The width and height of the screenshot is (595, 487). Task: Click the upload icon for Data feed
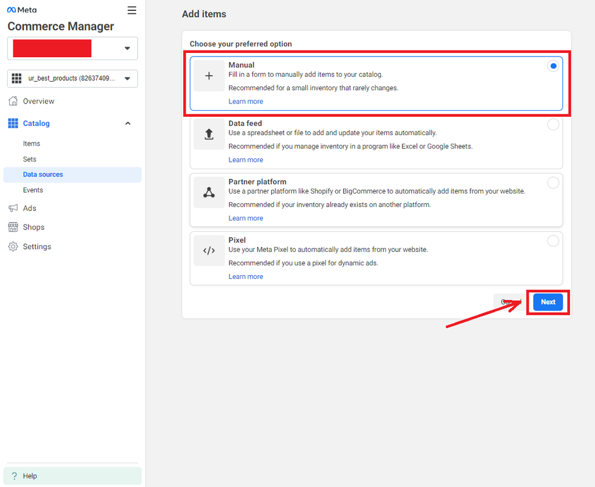pos(209,134)
